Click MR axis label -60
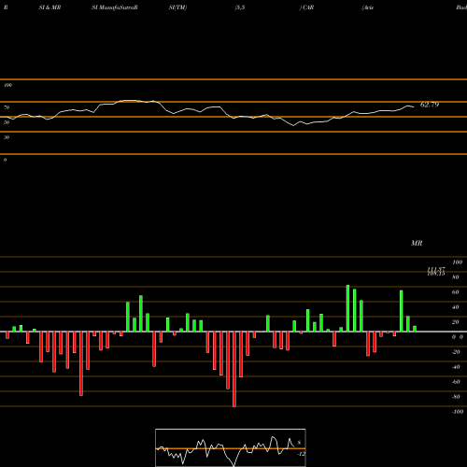 (x=456, y=382)
